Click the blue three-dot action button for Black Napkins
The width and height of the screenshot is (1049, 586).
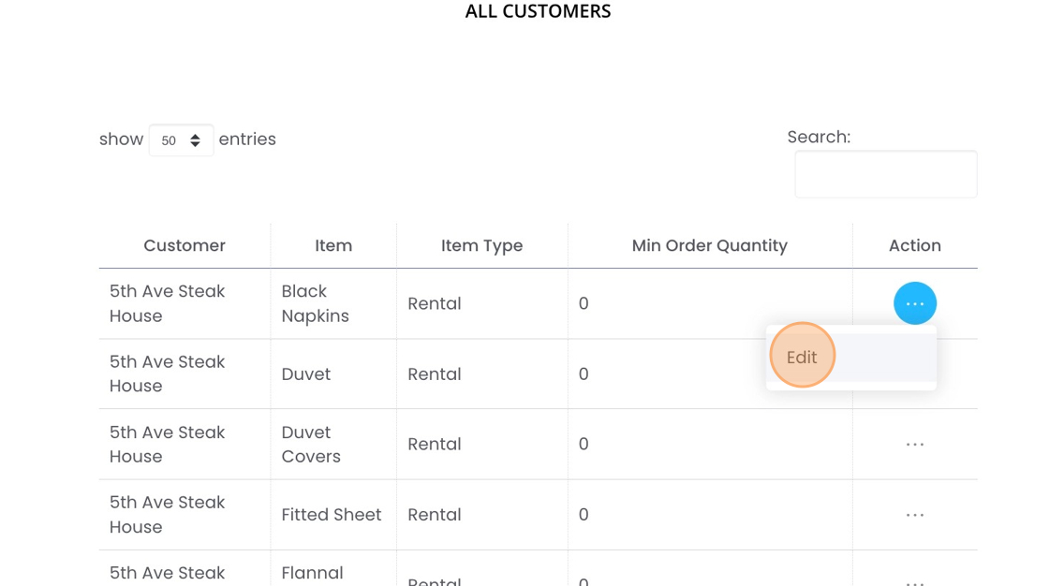click(915, 303)
